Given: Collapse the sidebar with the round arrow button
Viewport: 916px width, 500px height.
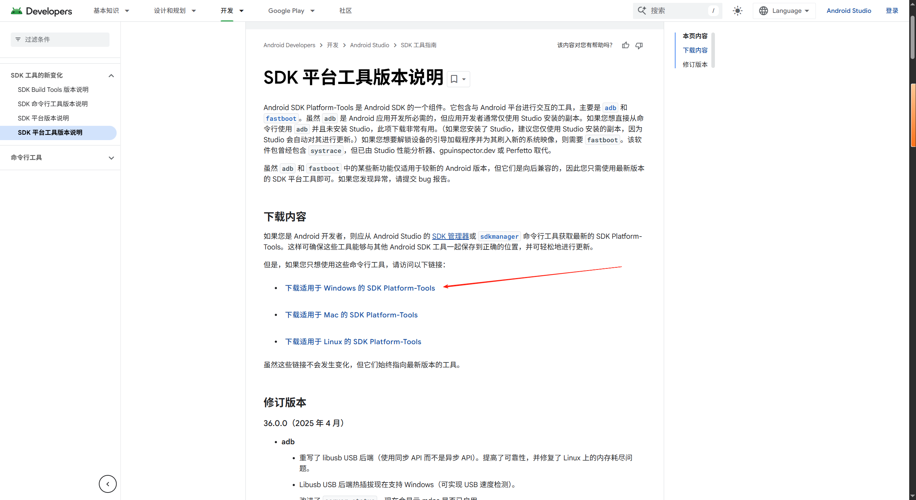Looking at the screenshot, I should (x=108, y=484).
